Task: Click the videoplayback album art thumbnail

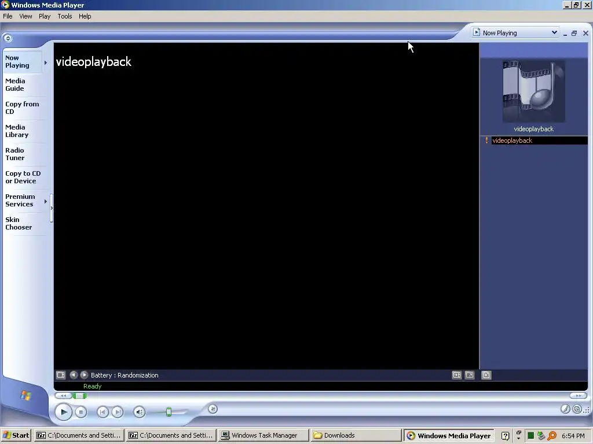Action: 533,91
